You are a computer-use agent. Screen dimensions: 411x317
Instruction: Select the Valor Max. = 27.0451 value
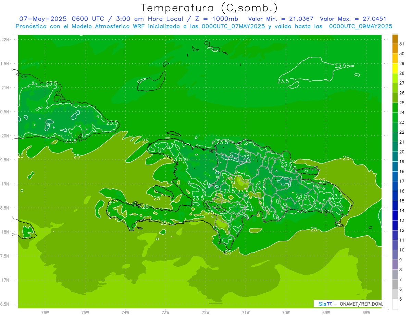[x=353, y=19]
